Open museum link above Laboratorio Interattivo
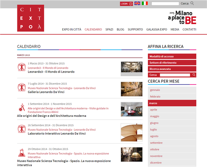 coord(62,130)
